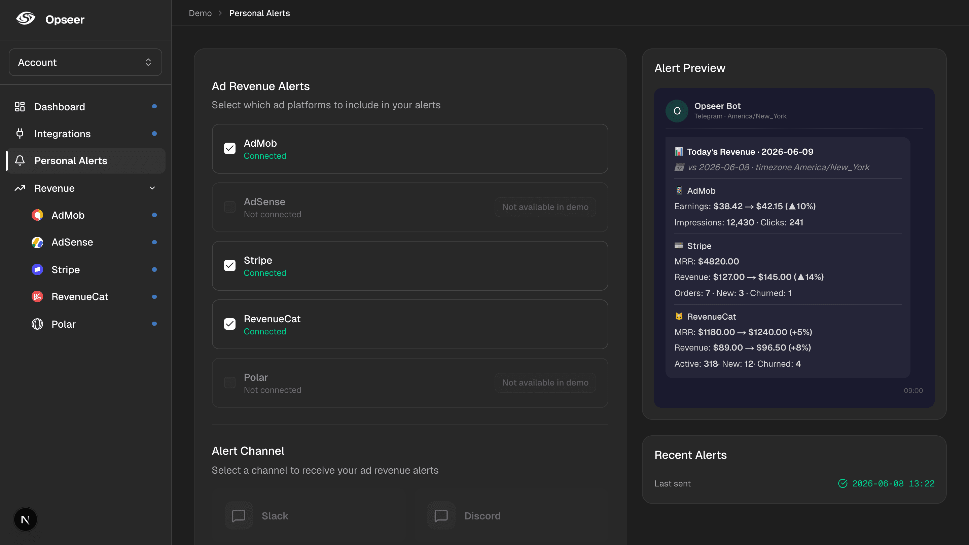The height and width of the screenshot is (545, 969).
Task: Open the Integrations menu item
Action: (86, 134)
